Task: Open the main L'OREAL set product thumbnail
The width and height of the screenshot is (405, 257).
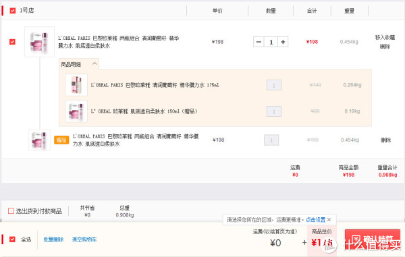Action: point(39,42)
